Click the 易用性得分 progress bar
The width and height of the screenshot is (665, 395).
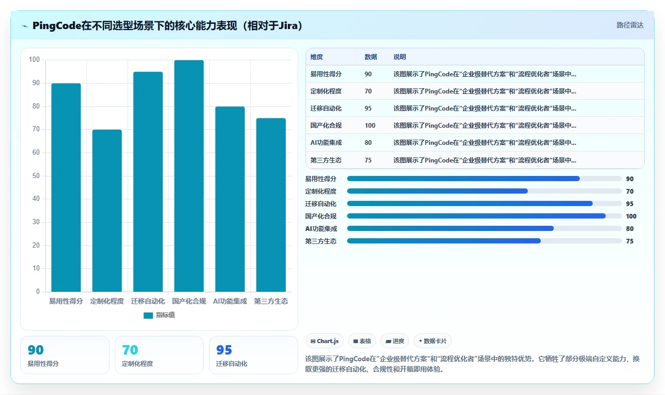tap(484, 179)
